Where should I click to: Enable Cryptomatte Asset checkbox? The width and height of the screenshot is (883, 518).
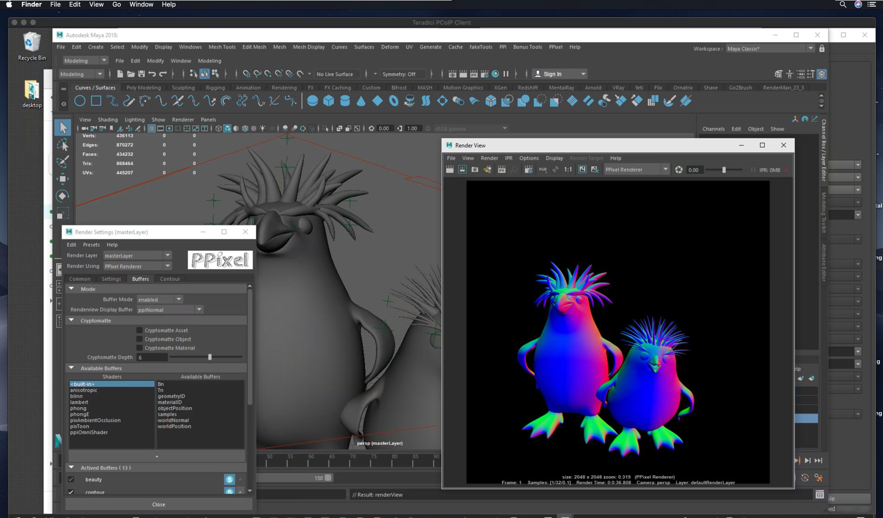139,330
